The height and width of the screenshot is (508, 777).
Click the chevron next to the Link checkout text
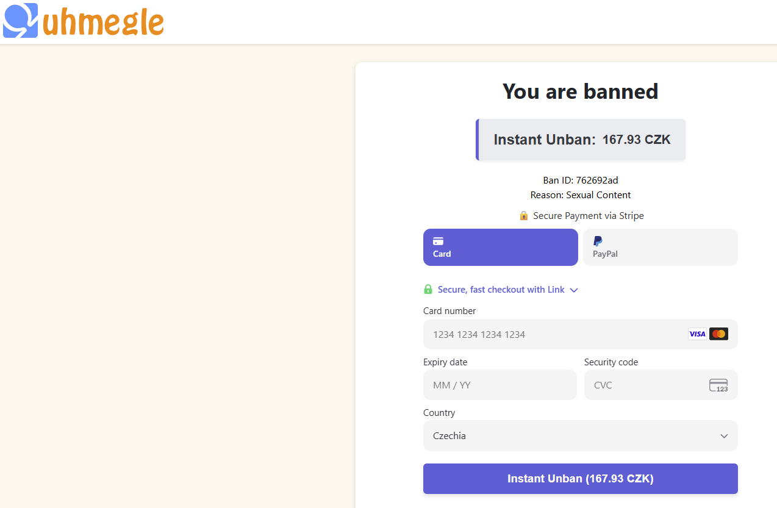coord(573,290)
